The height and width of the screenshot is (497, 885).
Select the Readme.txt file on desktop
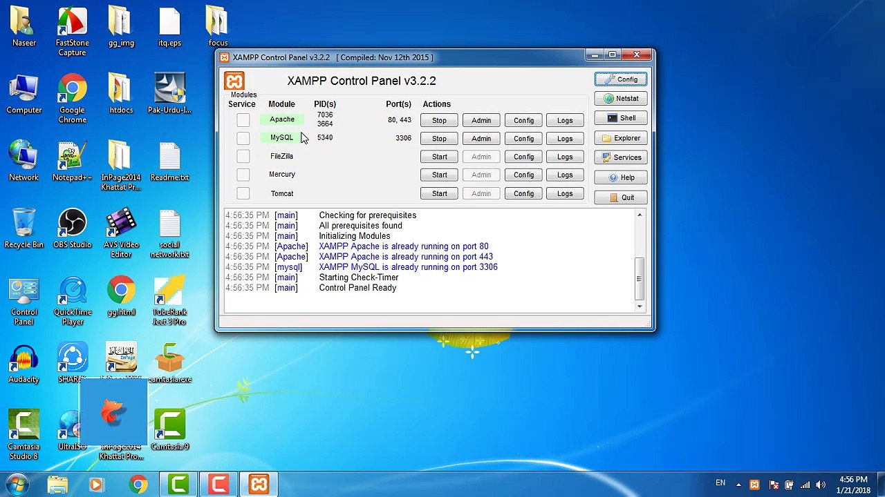click(169, 163)
